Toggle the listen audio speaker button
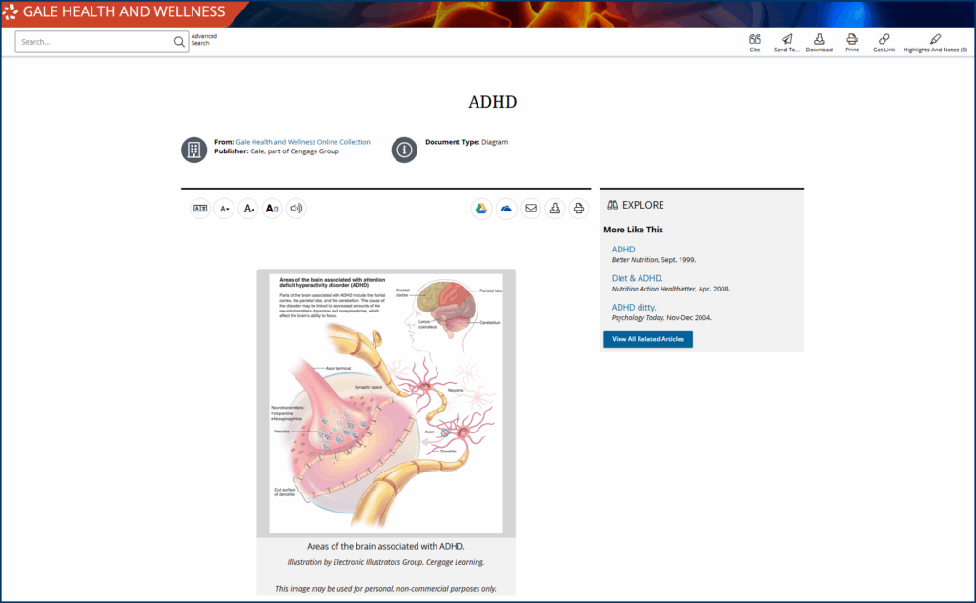This screenshot has height=603, width=976. pos(296,209)
